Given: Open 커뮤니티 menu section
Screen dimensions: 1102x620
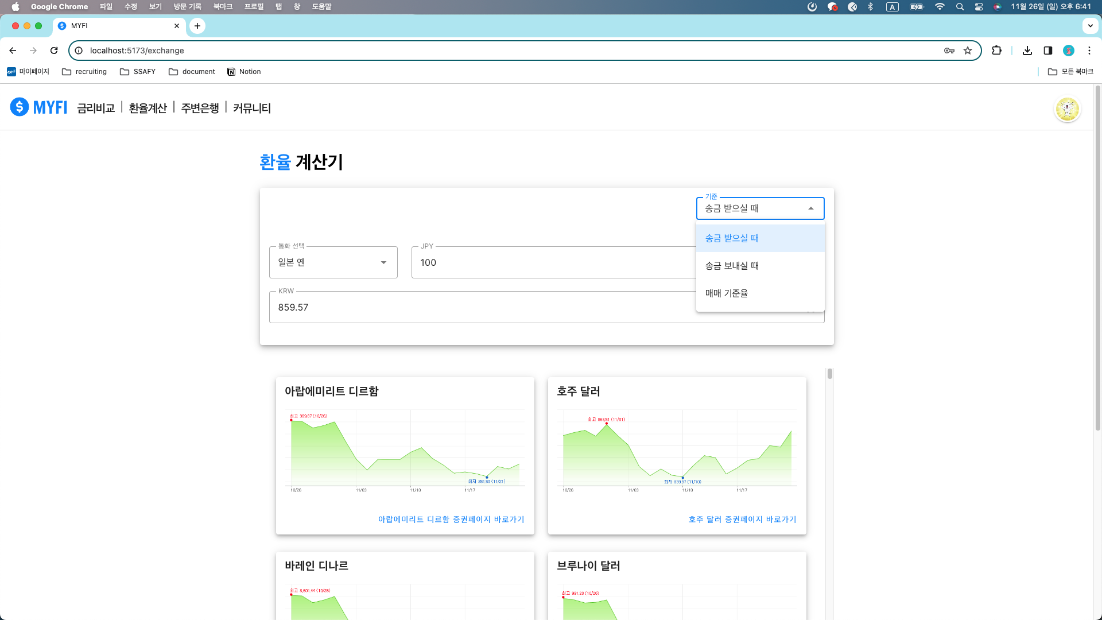Looking at the screenshot, I should pyautogui.click(x=251, y=107).
